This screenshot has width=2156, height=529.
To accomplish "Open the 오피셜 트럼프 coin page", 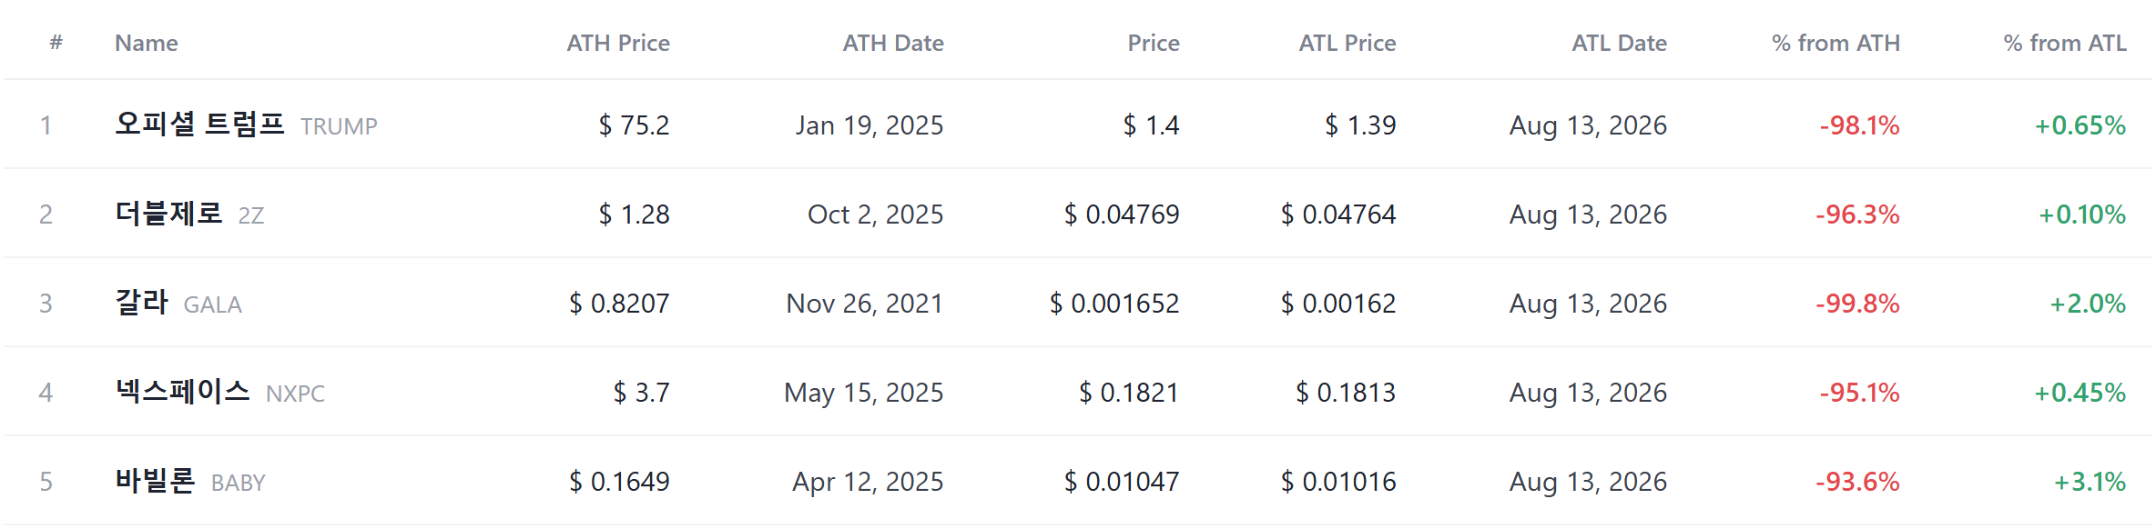I will pyautogui.click(x=199, y=124).
